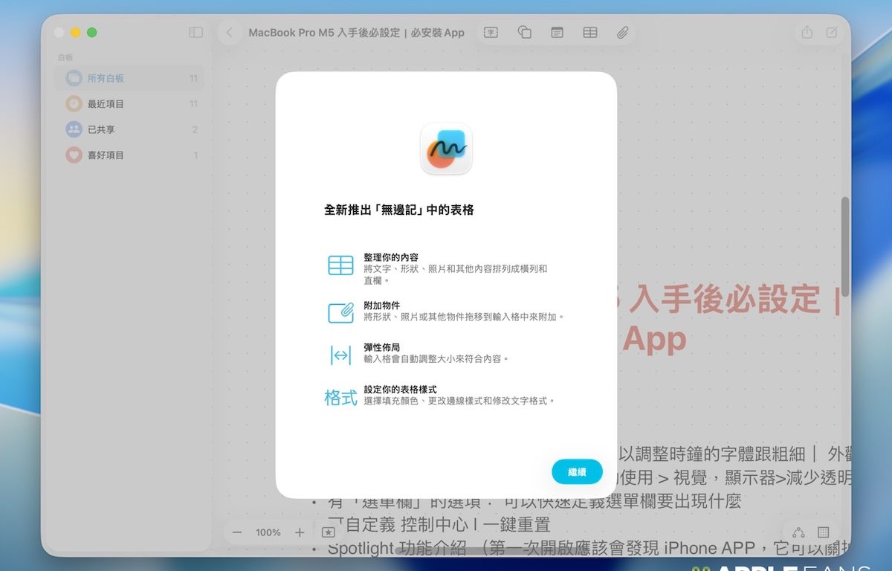Click the scenes star icon

[x=328, y=532]
